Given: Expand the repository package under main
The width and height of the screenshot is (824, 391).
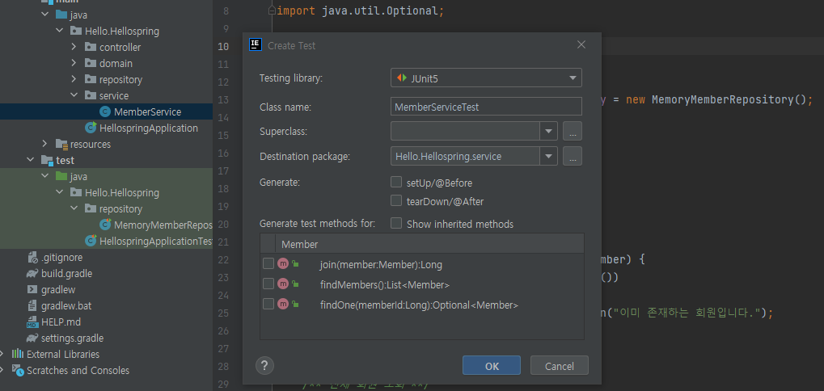Looking at the screenshot, I should pos(74,80).
